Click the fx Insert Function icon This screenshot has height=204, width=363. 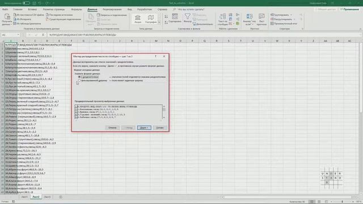click(x=43, y=35)
